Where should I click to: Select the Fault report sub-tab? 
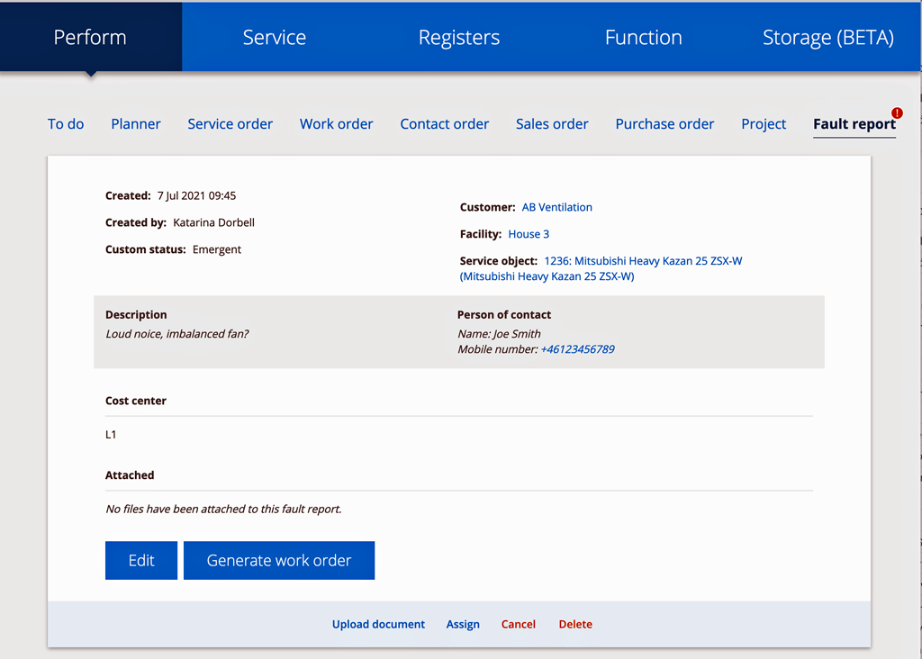854,124
